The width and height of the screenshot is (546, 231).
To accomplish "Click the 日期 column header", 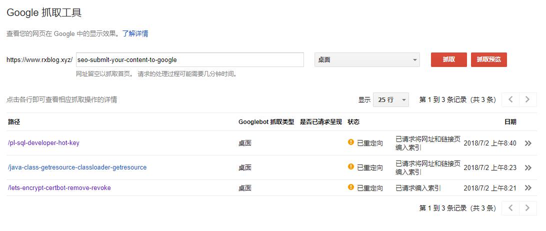I will point(510,122).
